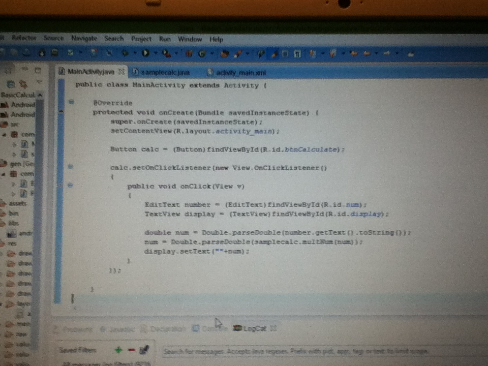Open the Android Virtual Device Manager icon

tap(55, 53)
